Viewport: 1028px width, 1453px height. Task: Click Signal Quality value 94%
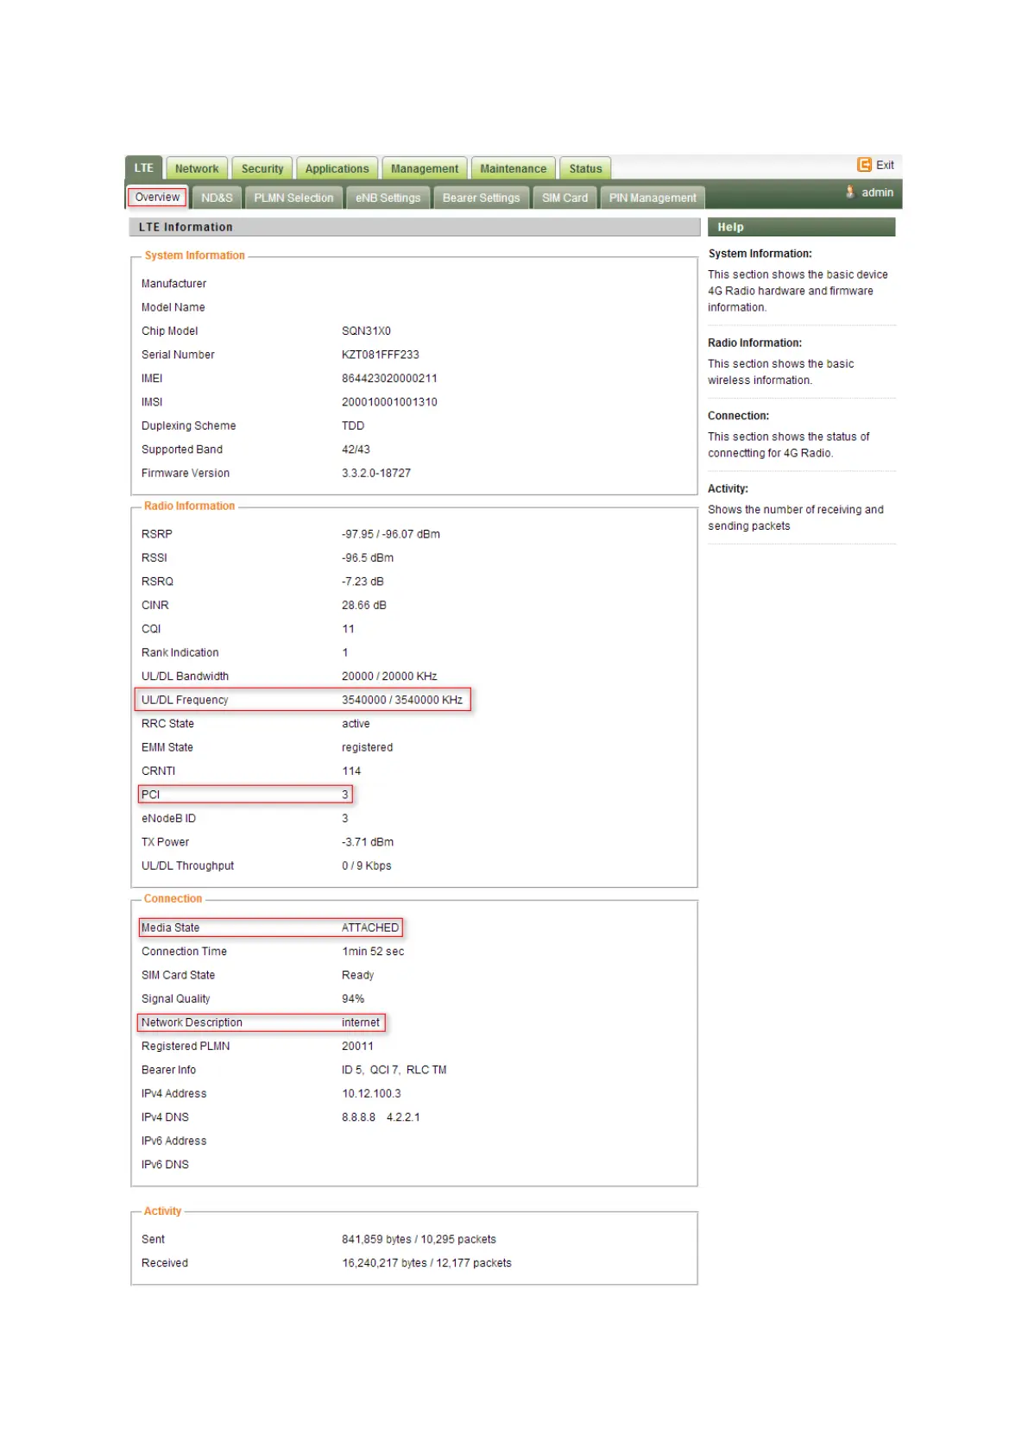coord(353,999)
